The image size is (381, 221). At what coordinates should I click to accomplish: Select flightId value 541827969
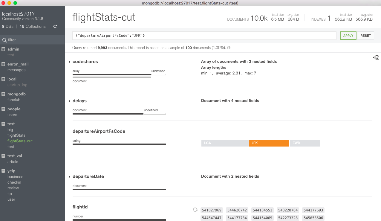(x=212, y=210)
